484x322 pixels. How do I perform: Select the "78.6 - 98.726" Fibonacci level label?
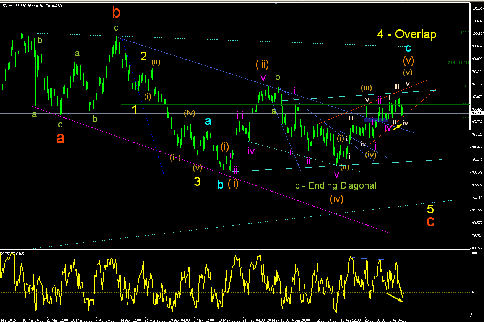(459, 62)
